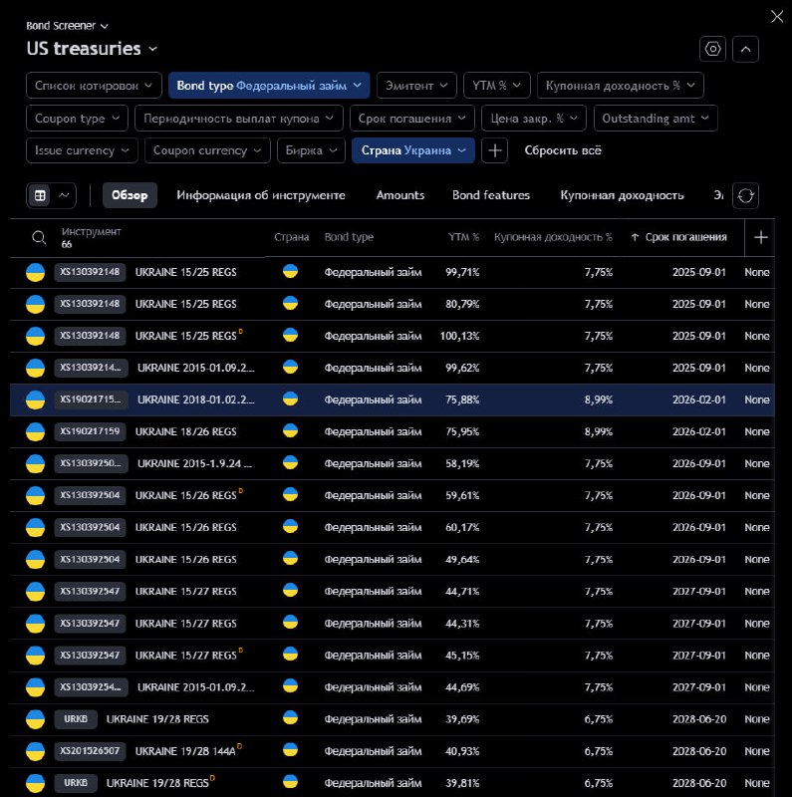Open Список котировок filter

pos(94,86)
